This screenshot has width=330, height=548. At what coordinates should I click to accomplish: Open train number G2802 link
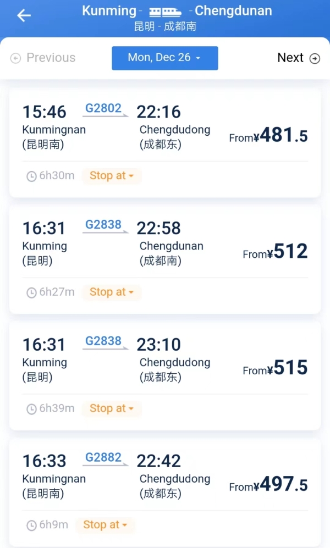point(103,108)
